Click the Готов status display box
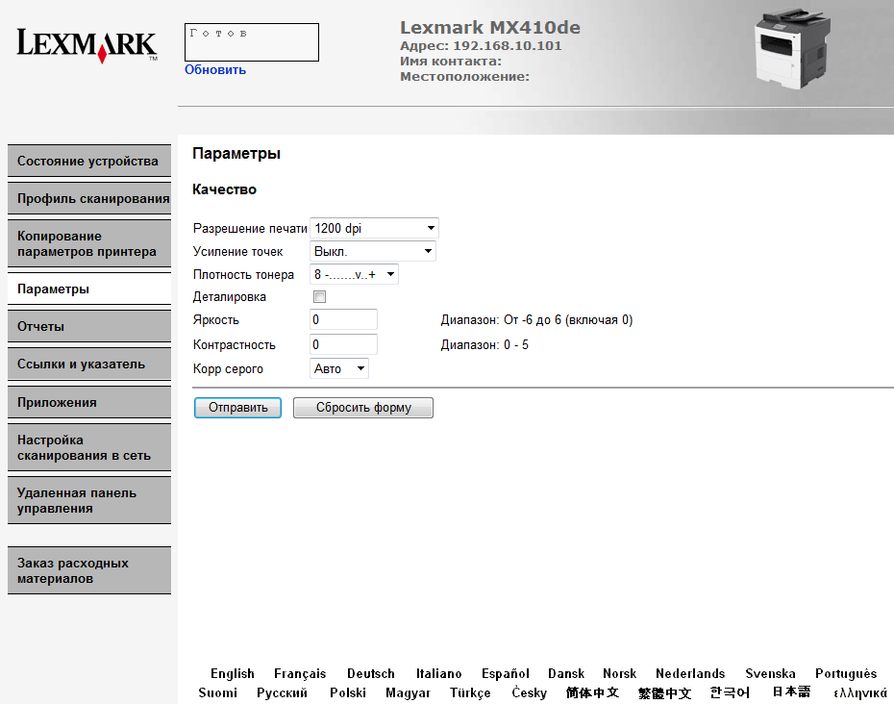 tap(252, 42)
